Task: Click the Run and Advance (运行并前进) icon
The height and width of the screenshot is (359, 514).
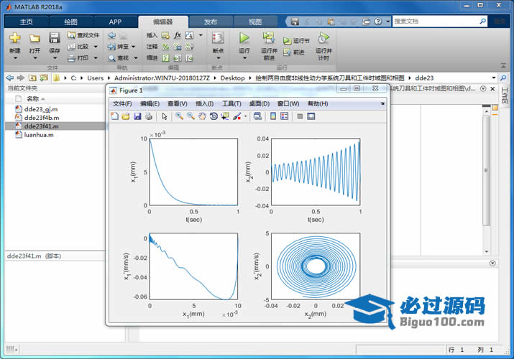Action: point(269,39)
